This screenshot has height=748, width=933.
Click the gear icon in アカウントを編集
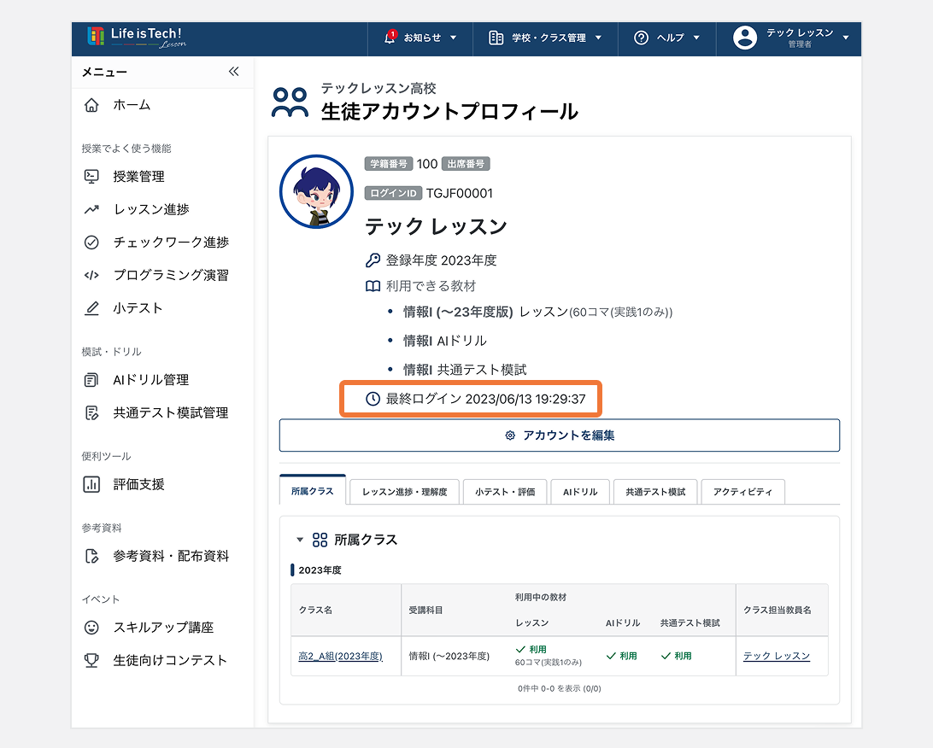510,435
